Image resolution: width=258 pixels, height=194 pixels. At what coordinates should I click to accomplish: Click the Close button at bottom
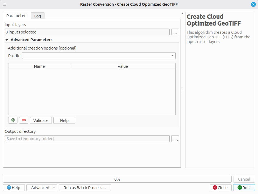coord(220,188)
